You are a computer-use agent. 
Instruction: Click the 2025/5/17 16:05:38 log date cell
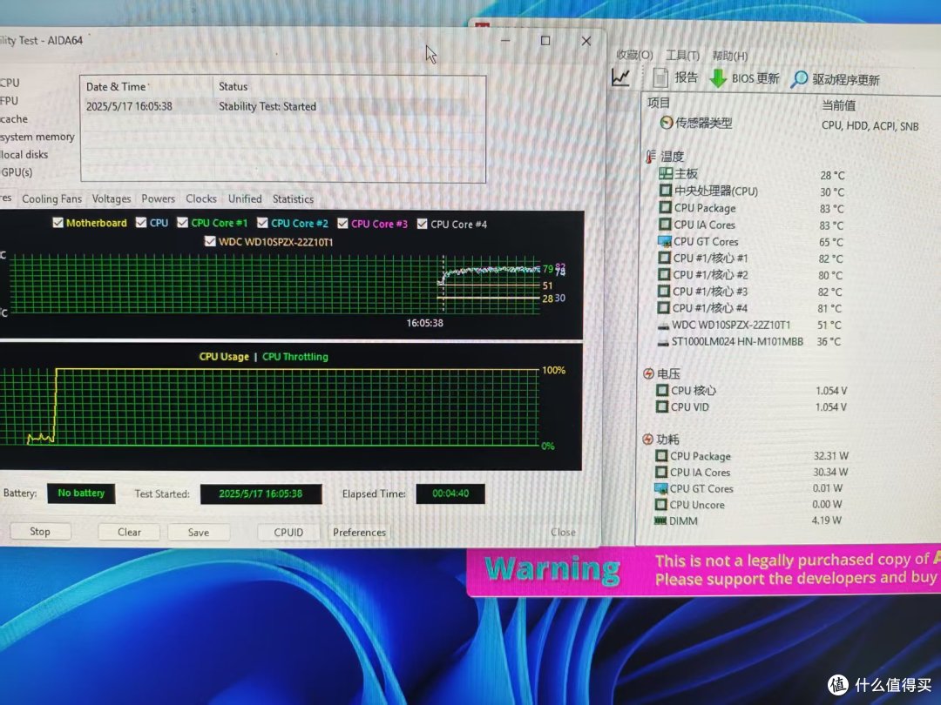tap(129, 107)
